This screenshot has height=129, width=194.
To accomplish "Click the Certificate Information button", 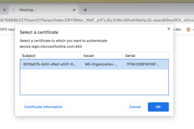I will (43, 107).
